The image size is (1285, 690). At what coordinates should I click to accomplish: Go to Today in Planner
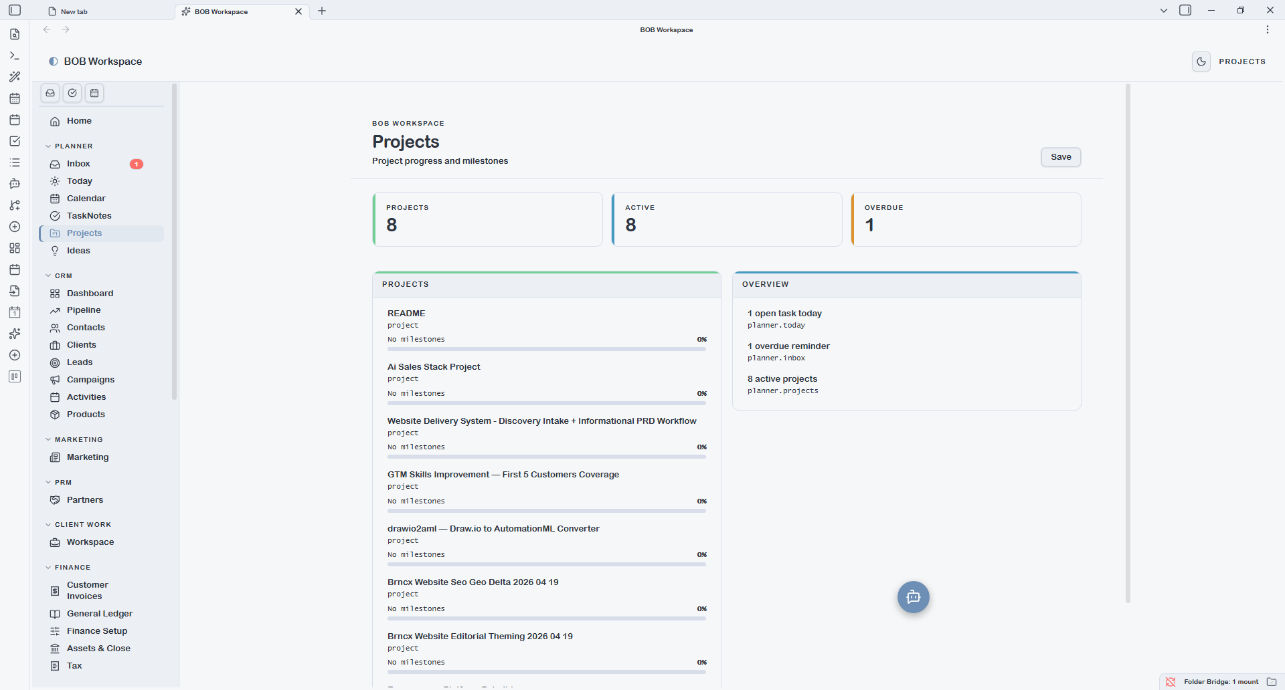(x=102, y=181)
